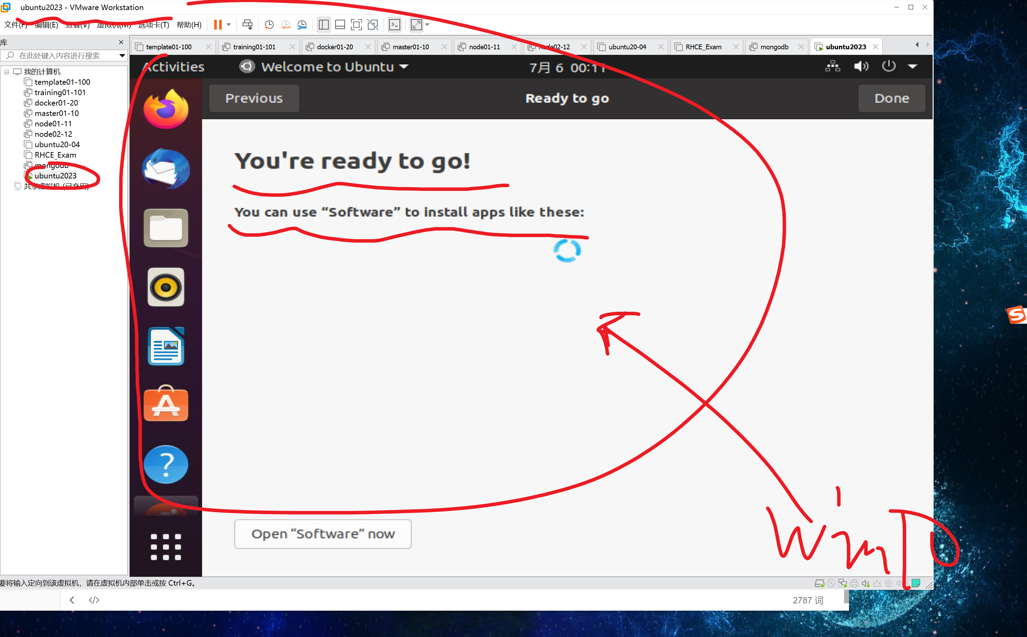Collapse the 我的计算机 tree node
The height and width of the screenshot is (637, 1027).
tap(7, 72)
